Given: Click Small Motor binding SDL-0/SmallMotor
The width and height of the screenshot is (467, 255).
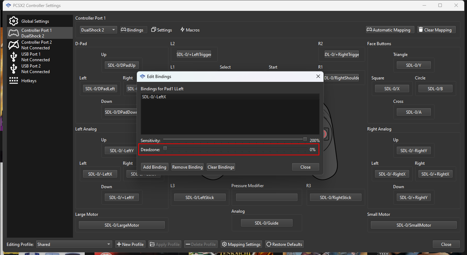Looking at the screenshot, I should pyautogui.click(x=413, y=225).
